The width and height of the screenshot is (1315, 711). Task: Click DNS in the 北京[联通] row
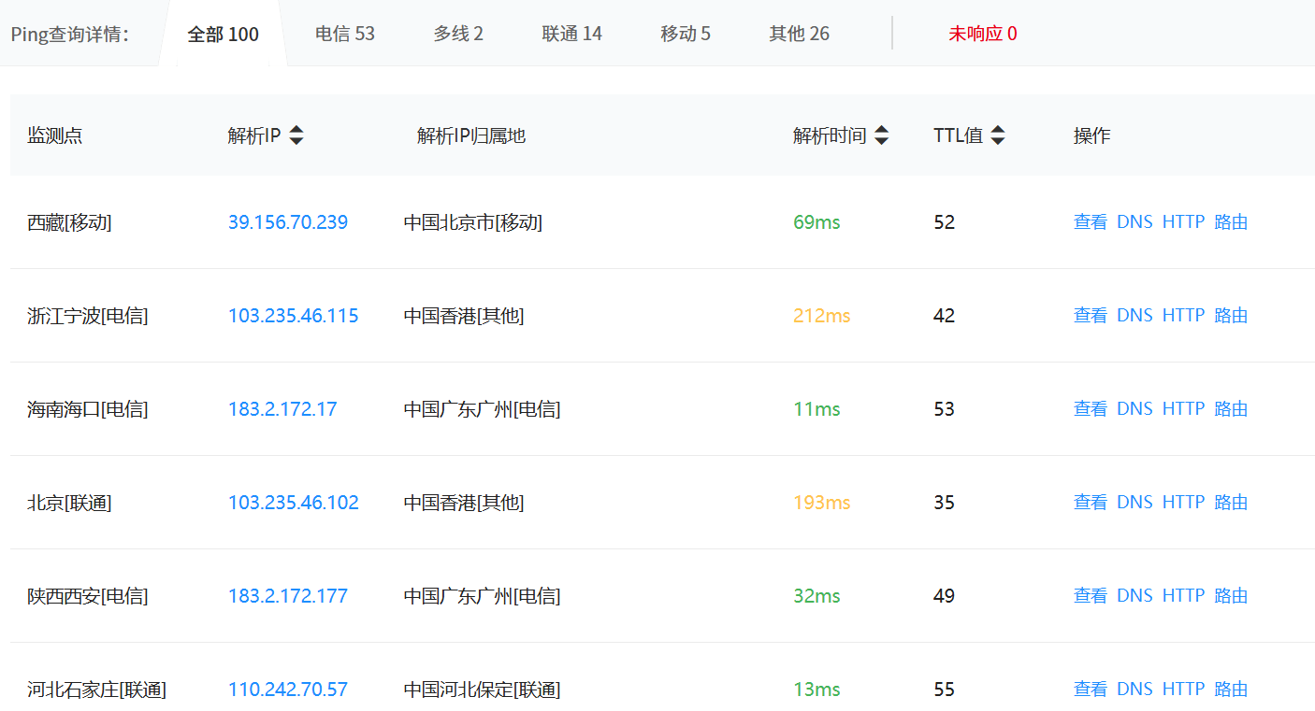point(1134,503)
